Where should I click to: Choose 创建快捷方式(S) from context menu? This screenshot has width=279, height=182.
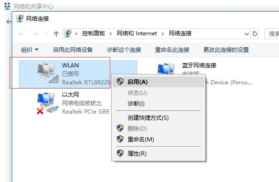click(x=148, y=117)
